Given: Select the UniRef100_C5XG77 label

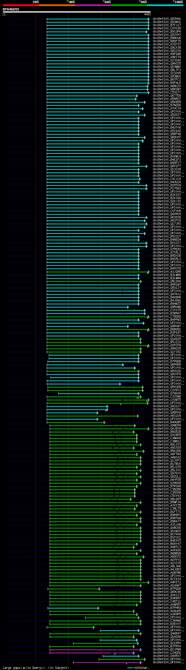Looking at the screenshot, I should [x=167, y=93].
